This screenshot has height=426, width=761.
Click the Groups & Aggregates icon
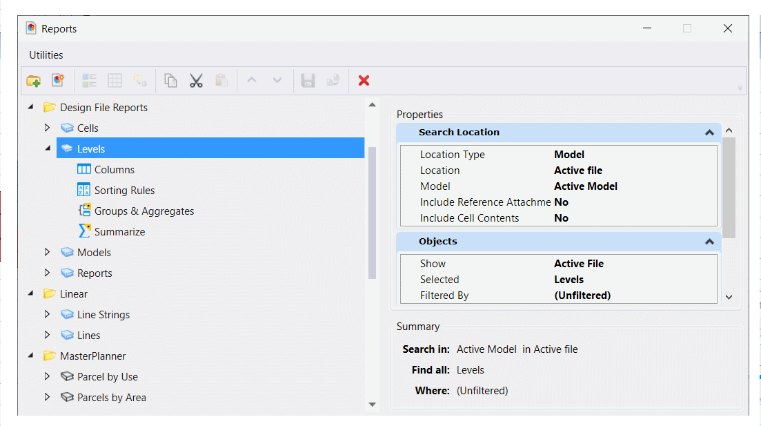pos(84,211)
